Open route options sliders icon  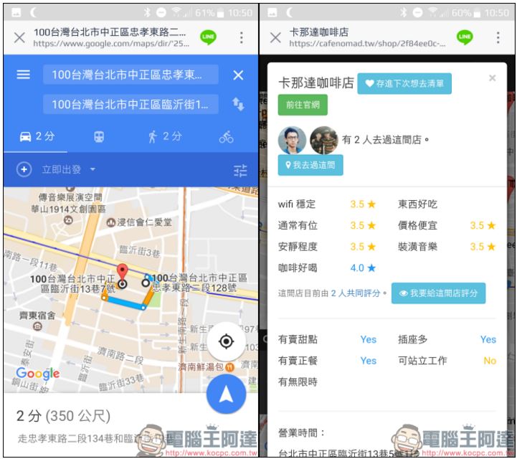(240, 170)
